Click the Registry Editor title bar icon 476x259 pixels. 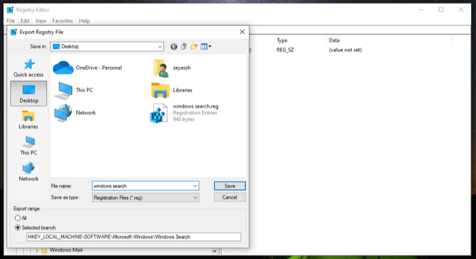[x=10, y=9]
